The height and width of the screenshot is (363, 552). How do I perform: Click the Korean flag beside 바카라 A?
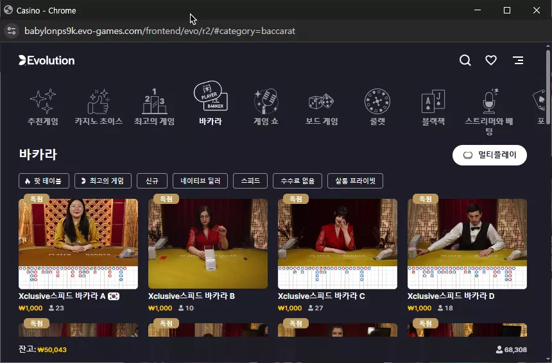point(114,296)
